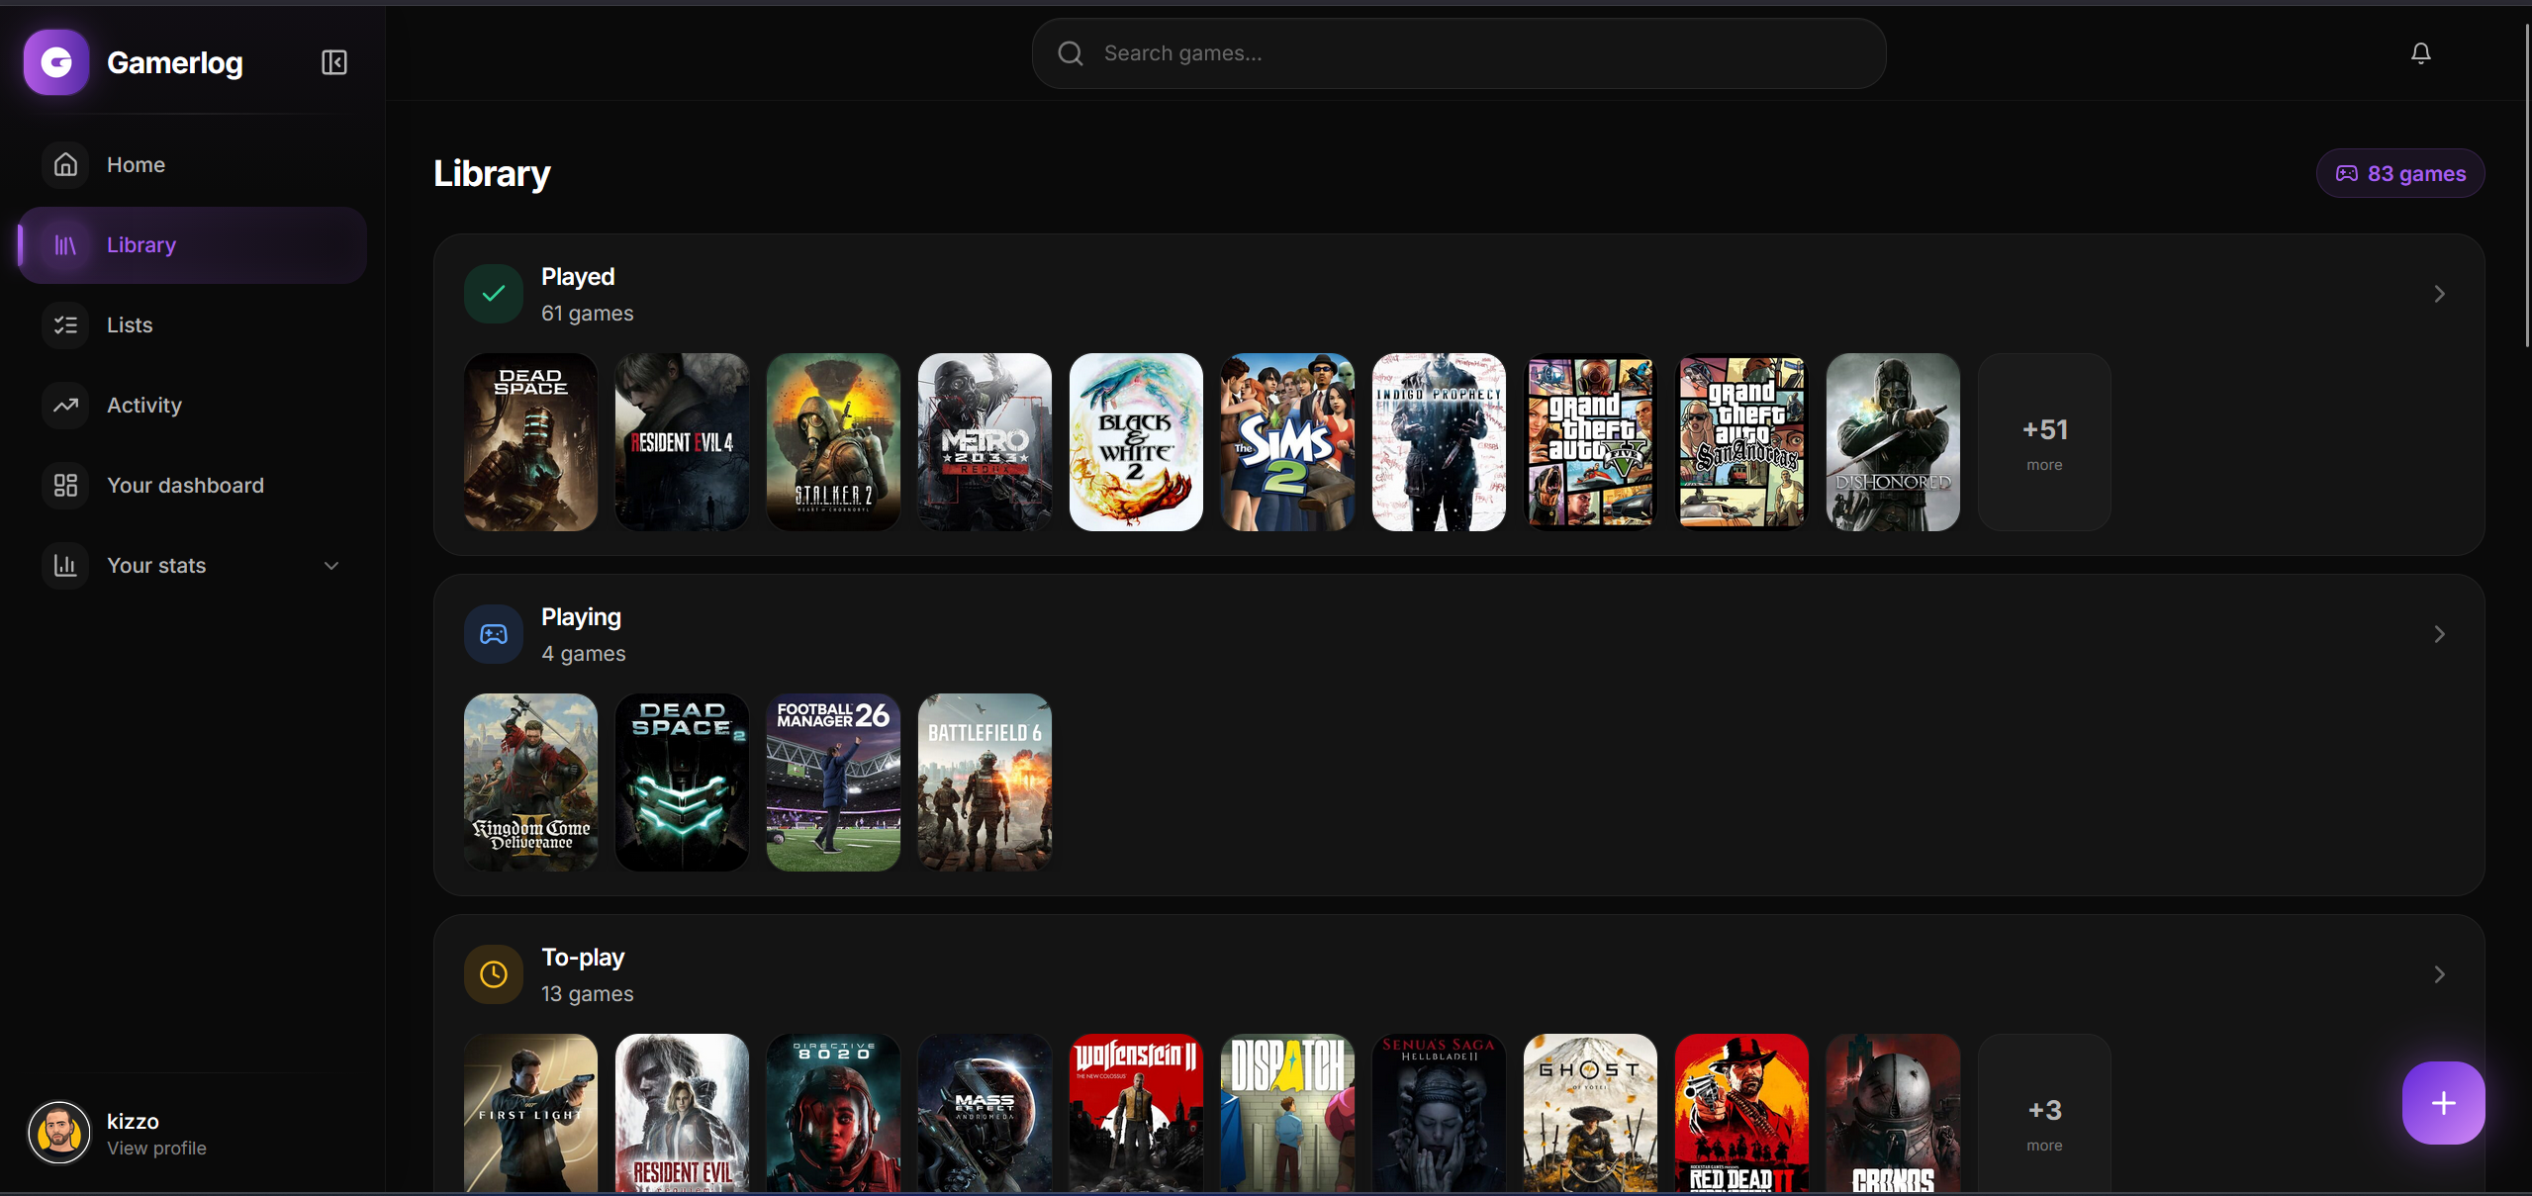Select Library in the navigation menu

coord(141,244)
